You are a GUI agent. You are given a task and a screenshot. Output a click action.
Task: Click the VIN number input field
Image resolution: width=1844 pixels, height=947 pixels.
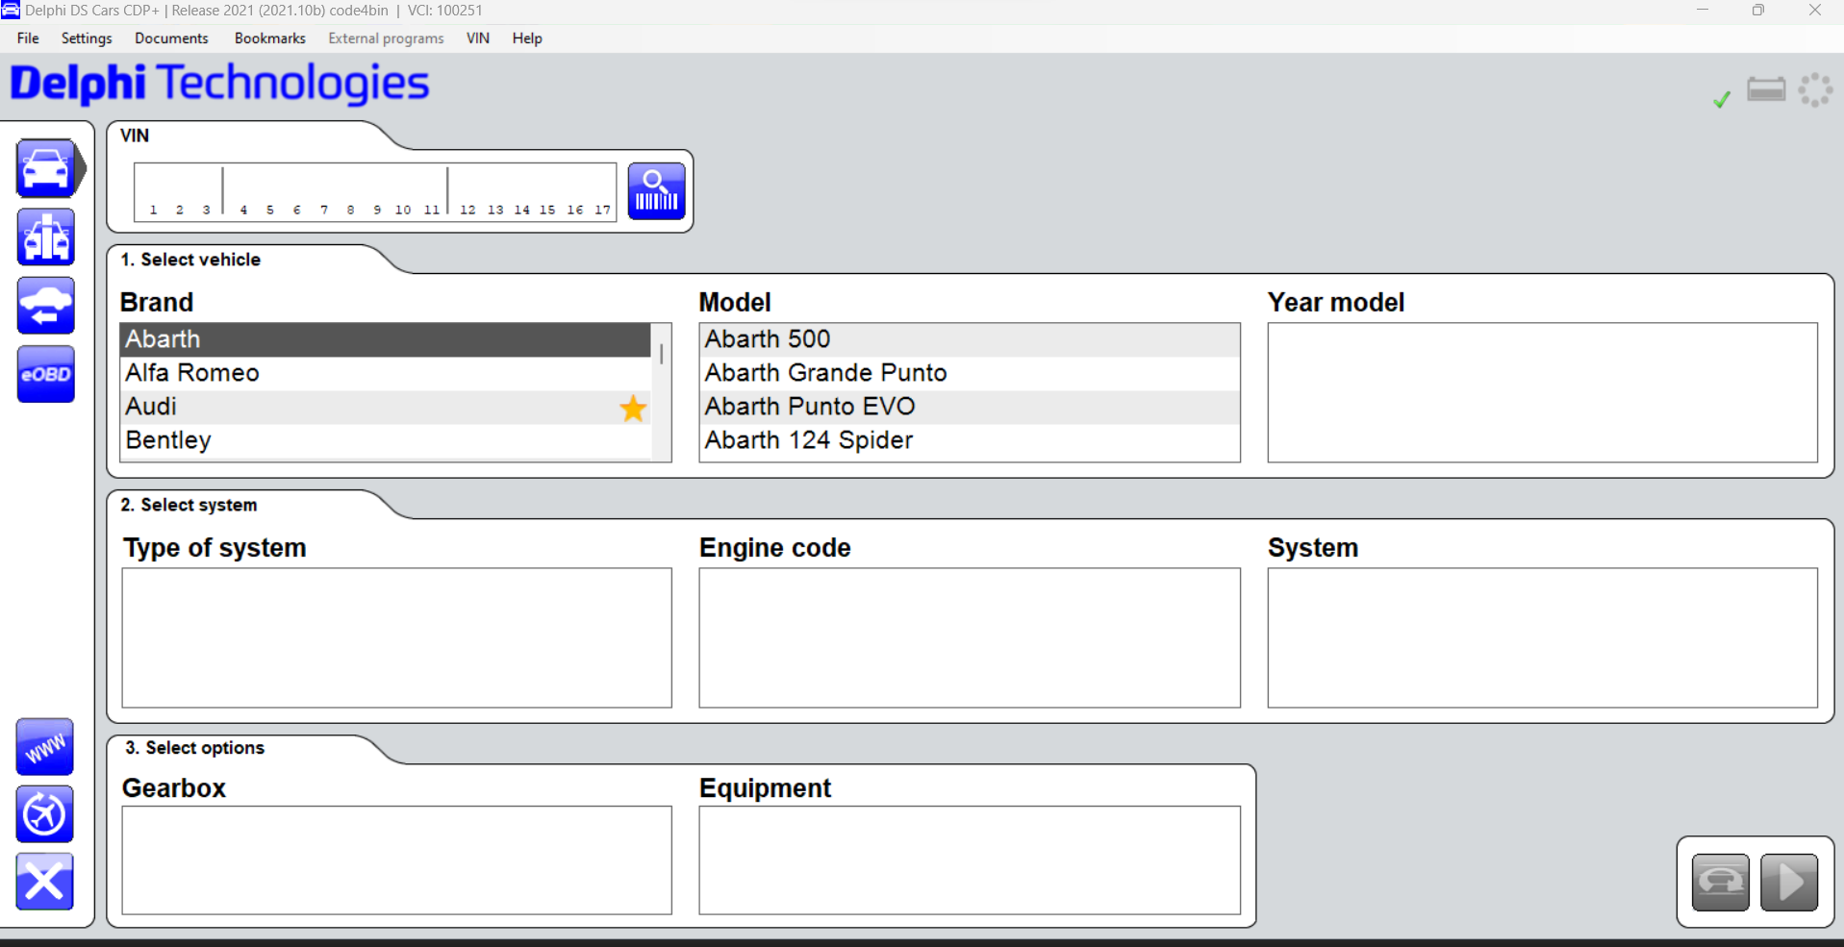click(x=375, y=191)
